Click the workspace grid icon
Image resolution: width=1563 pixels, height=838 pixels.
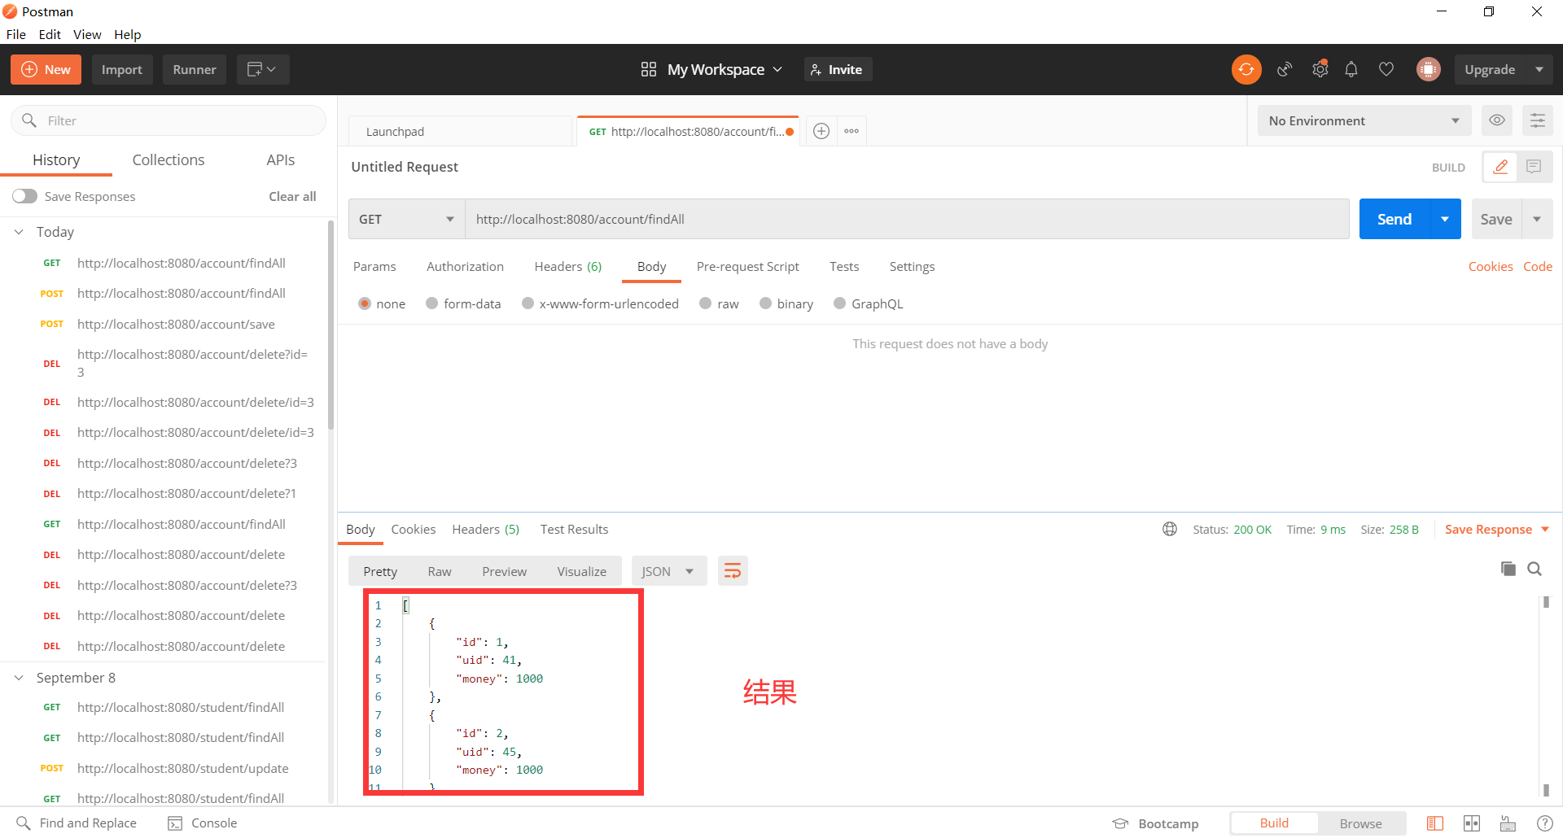tap(649, 69)
